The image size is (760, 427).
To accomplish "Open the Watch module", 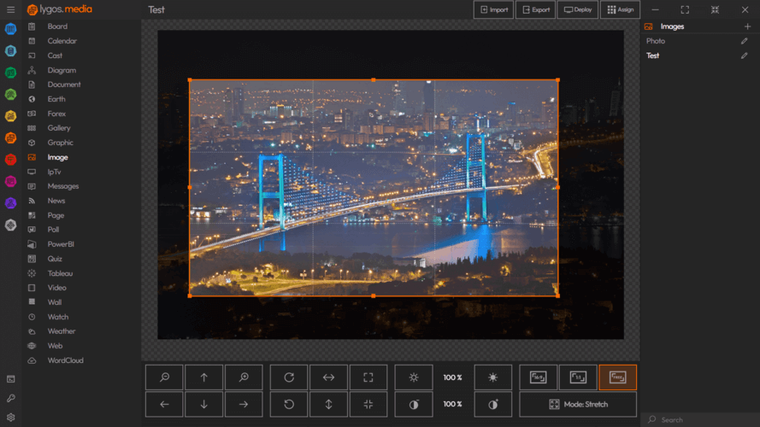I will click(57, 317).
